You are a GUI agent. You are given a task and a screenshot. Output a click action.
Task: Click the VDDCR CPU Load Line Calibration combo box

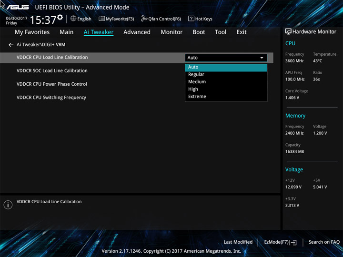[x=226, y=58]
